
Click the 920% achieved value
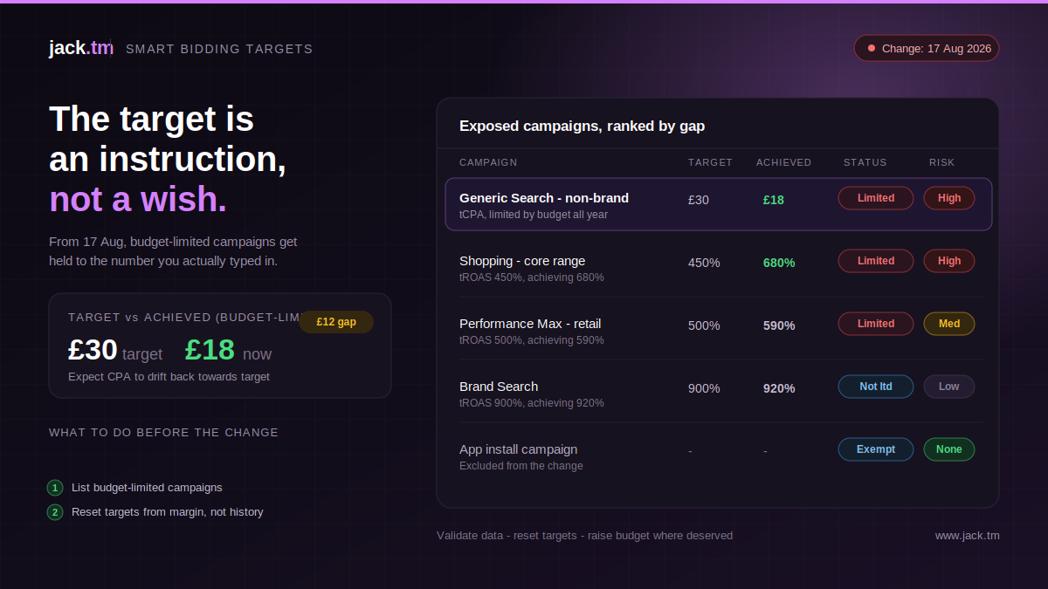click(779, 388)
